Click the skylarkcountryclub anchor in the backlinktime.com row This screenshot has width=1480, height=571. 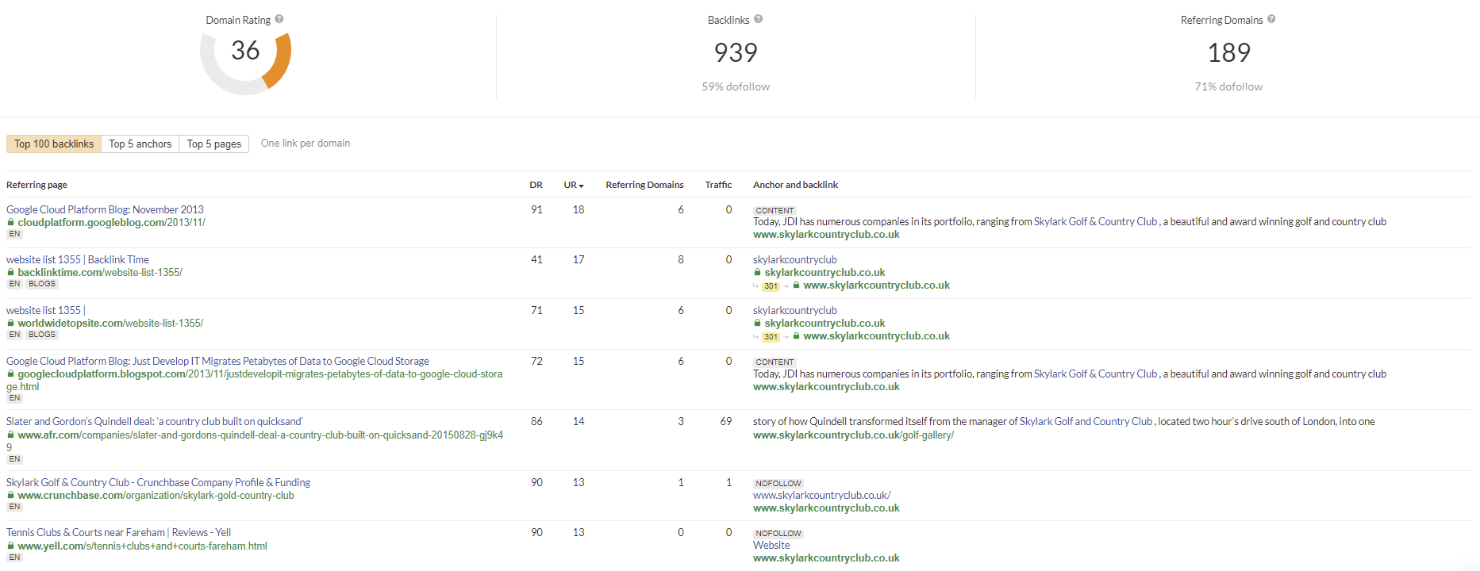pyautogui.click(x=795, y=260)
